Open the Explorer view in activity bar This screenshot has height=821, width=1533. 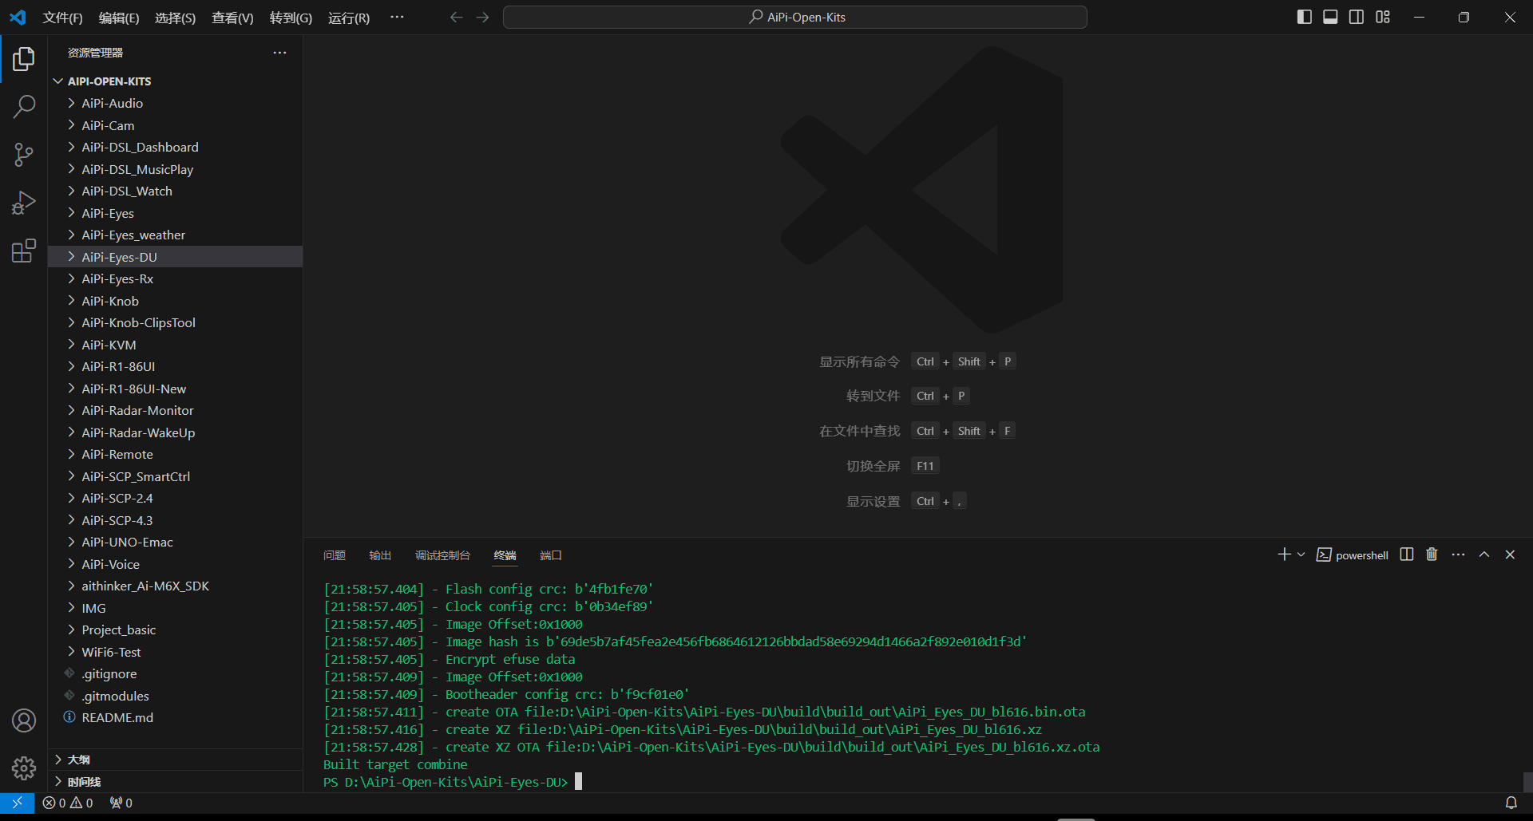[x=24, y=59]
